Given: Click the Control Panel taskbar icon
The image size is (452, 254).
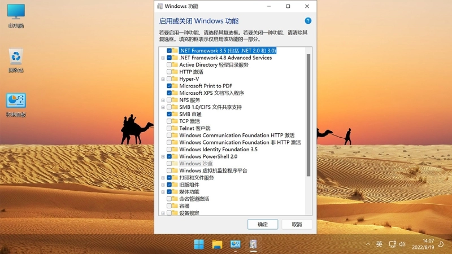Looking at the screenshot, I should click(x=235, y=244).
